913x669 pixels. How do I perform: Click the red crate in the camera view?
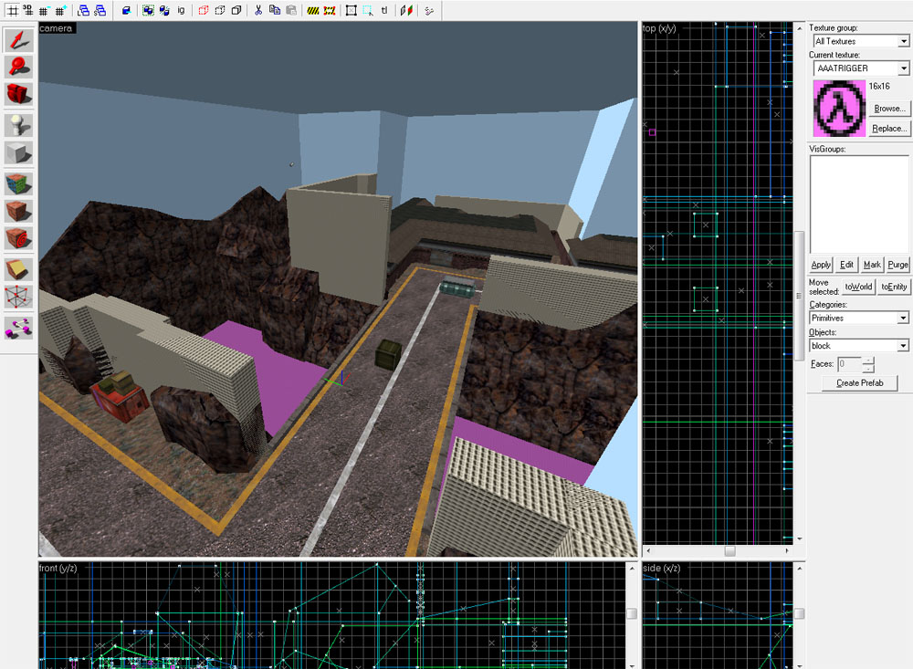pyautogui.click(x=121, y=398)
